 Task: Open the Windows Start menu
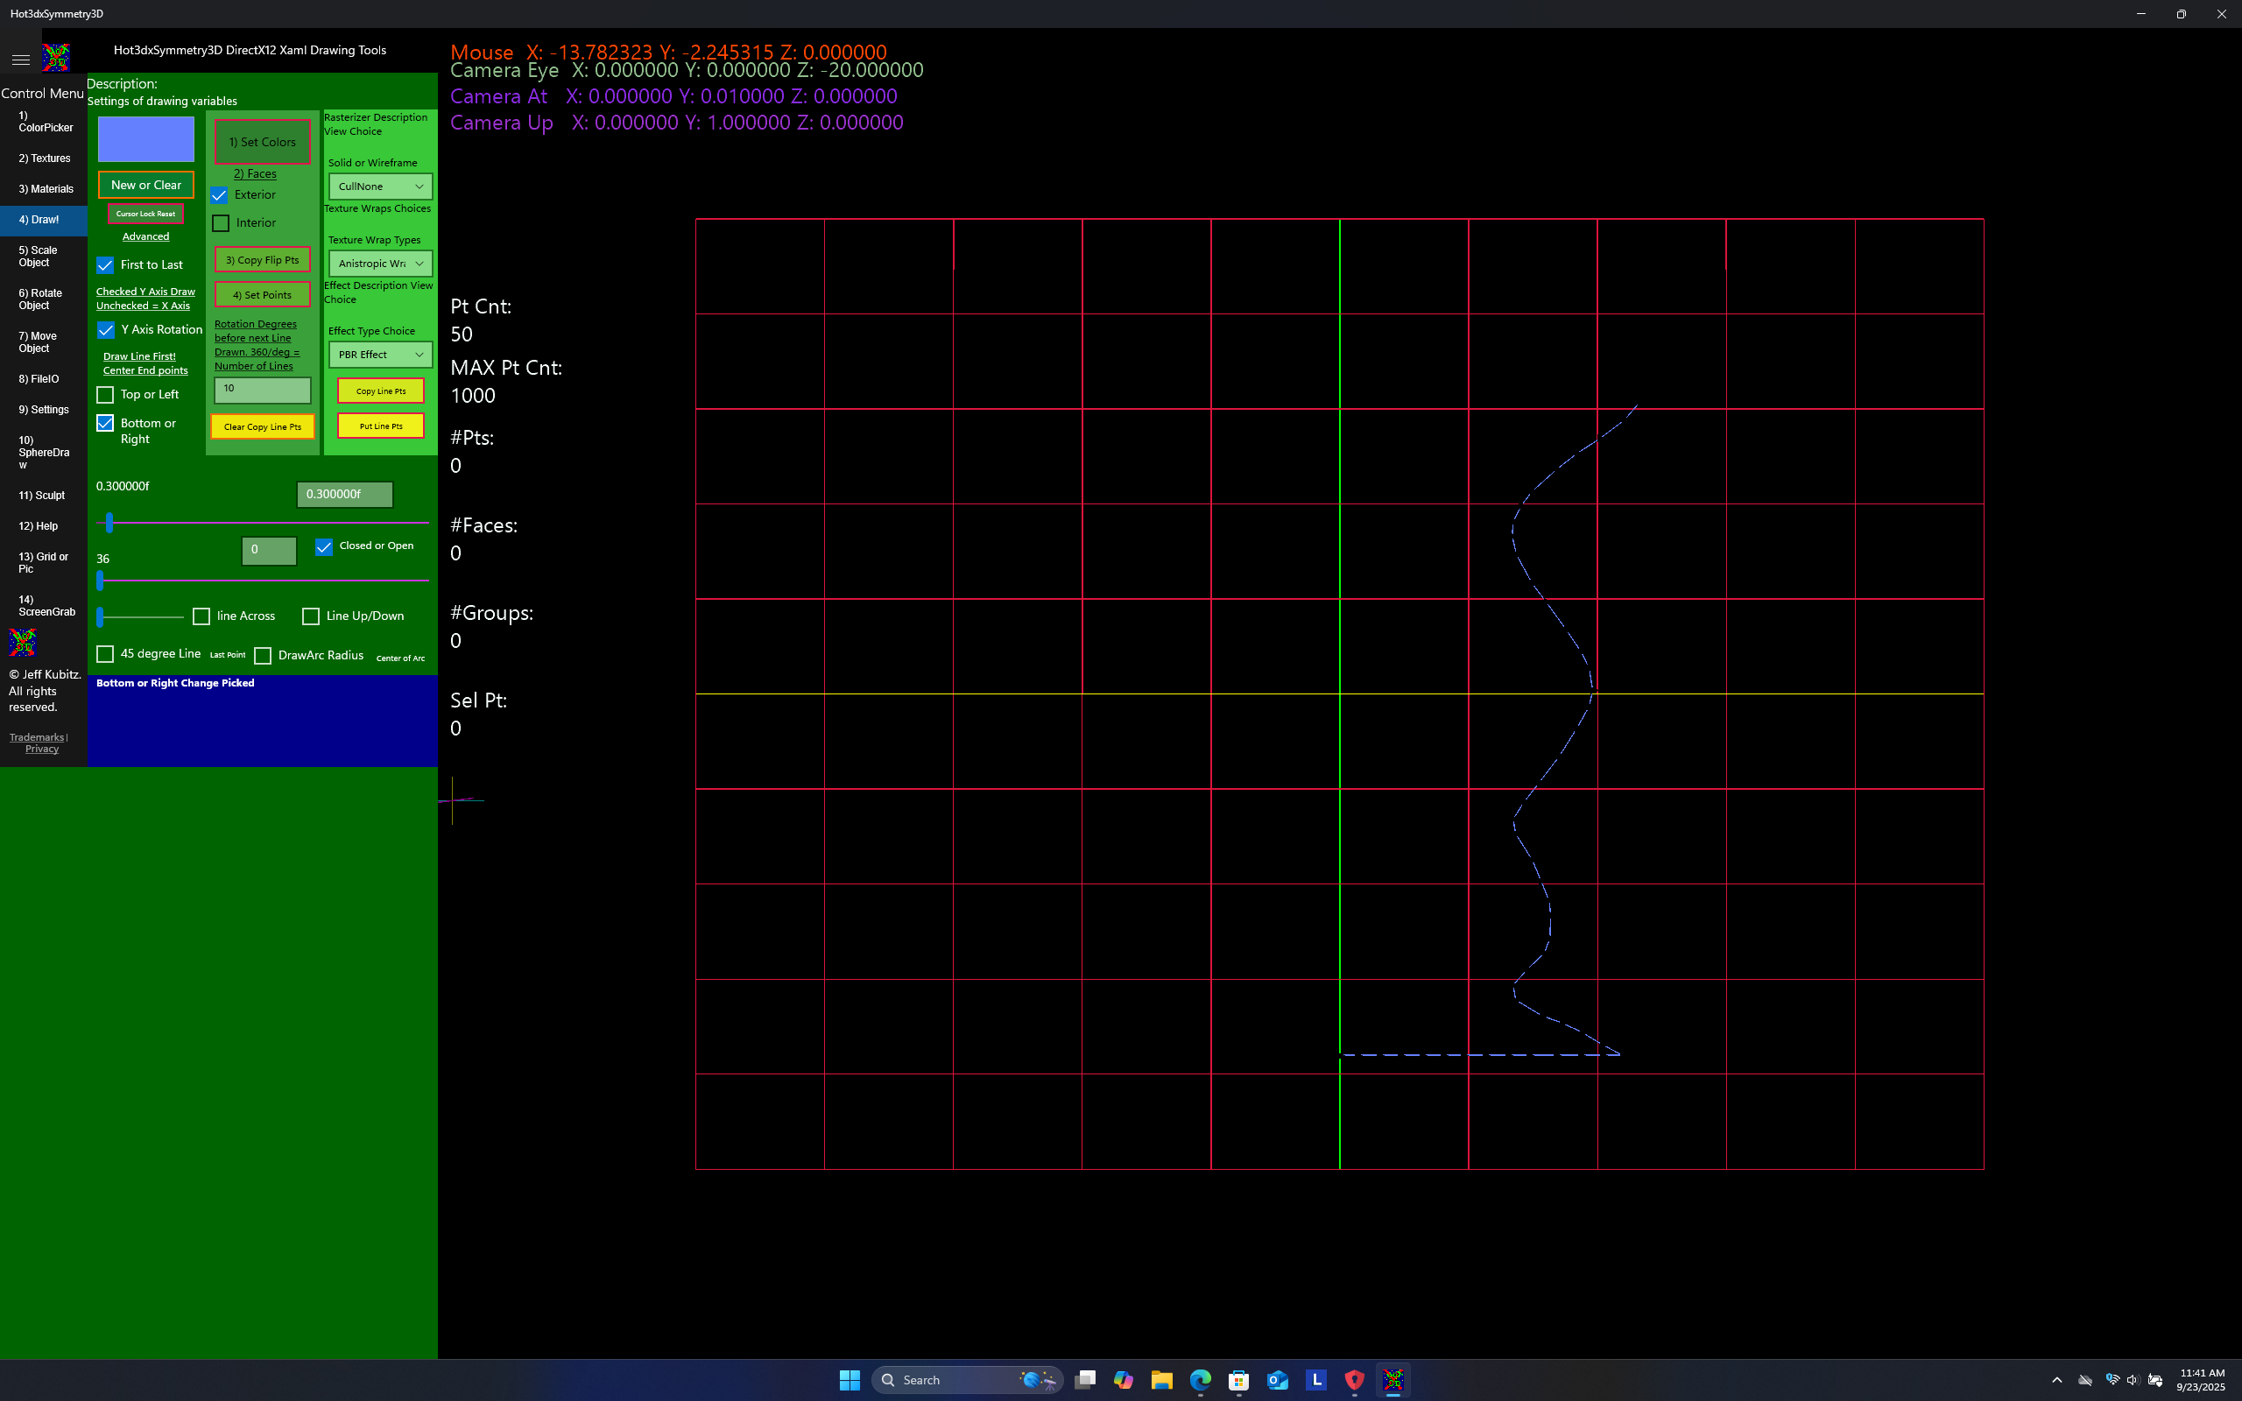(x=849, y=1380)
